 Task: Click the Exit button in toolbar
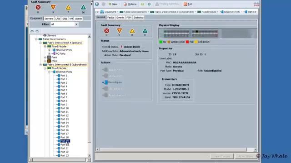click(188, 4)
